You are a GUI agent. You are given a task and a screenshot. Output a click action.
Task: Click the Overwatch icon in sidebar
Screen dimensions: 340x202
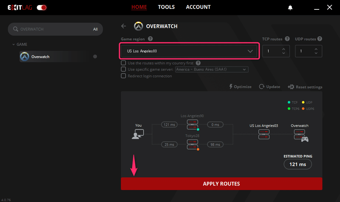tap(25, 57)
